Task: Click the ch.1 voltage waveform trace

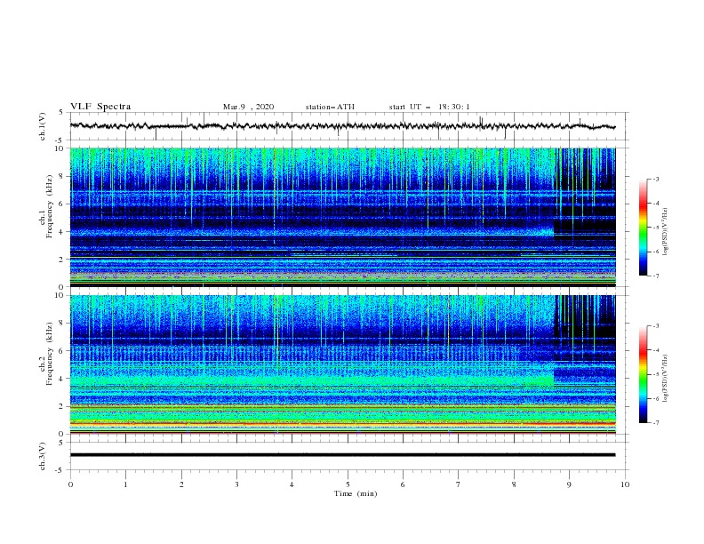Action: pyautogui.click(x=342, y=126)
